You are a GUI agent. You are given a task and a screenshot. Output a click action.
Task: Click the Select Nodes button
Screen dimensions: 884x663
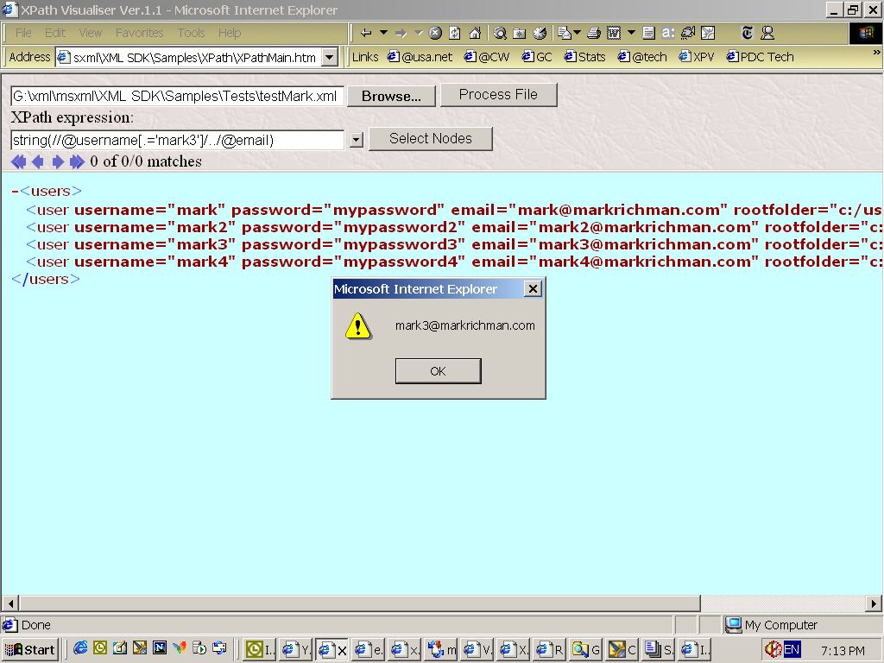[431, 139]
